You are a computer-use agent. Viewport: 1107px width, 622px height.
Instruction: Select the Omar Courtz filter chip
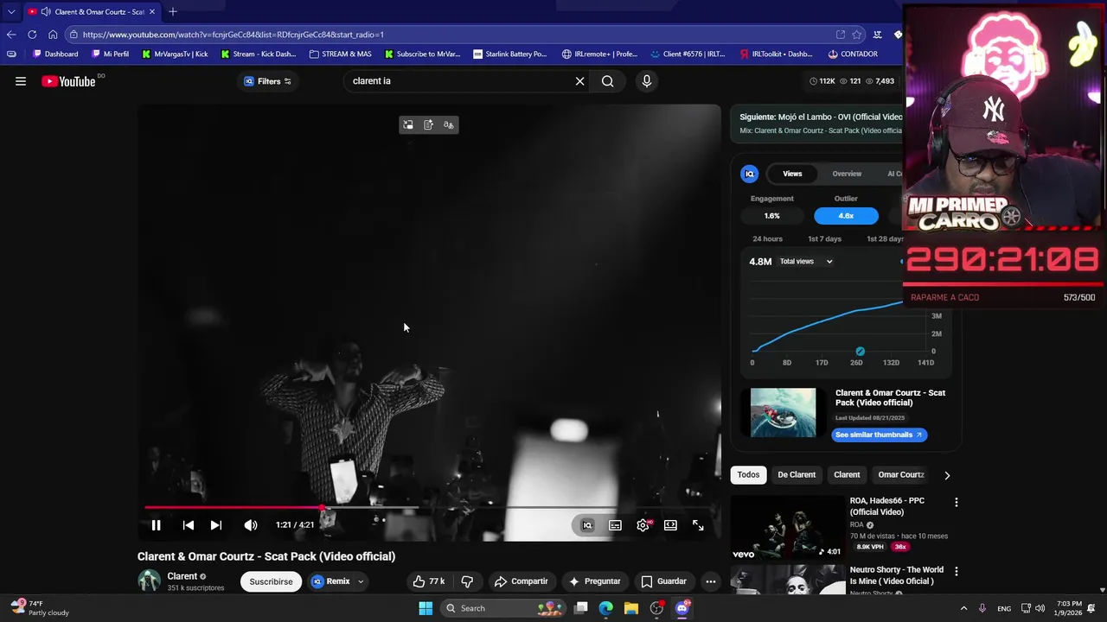click(901, 474)
